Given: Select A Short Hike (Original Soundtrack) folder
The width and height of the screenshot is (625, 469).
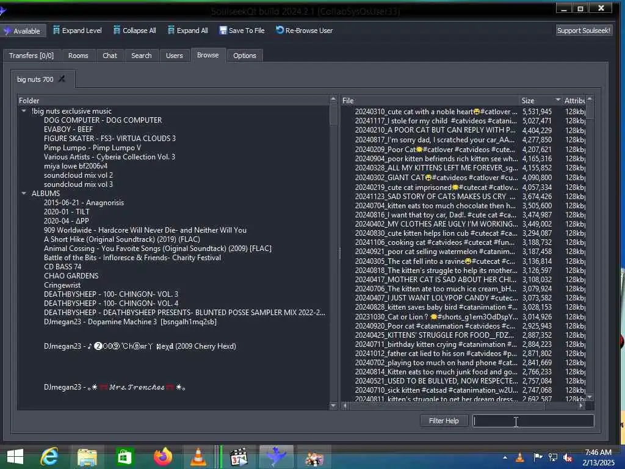Looking at the screenshot, I should point(122,239).
